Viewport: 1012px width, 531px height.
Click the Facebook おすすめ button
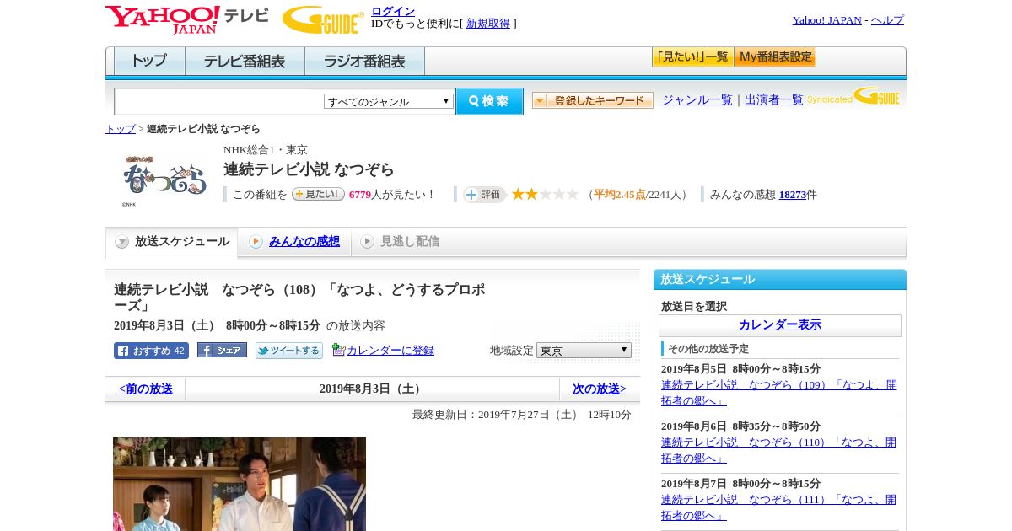click(151, 351)
